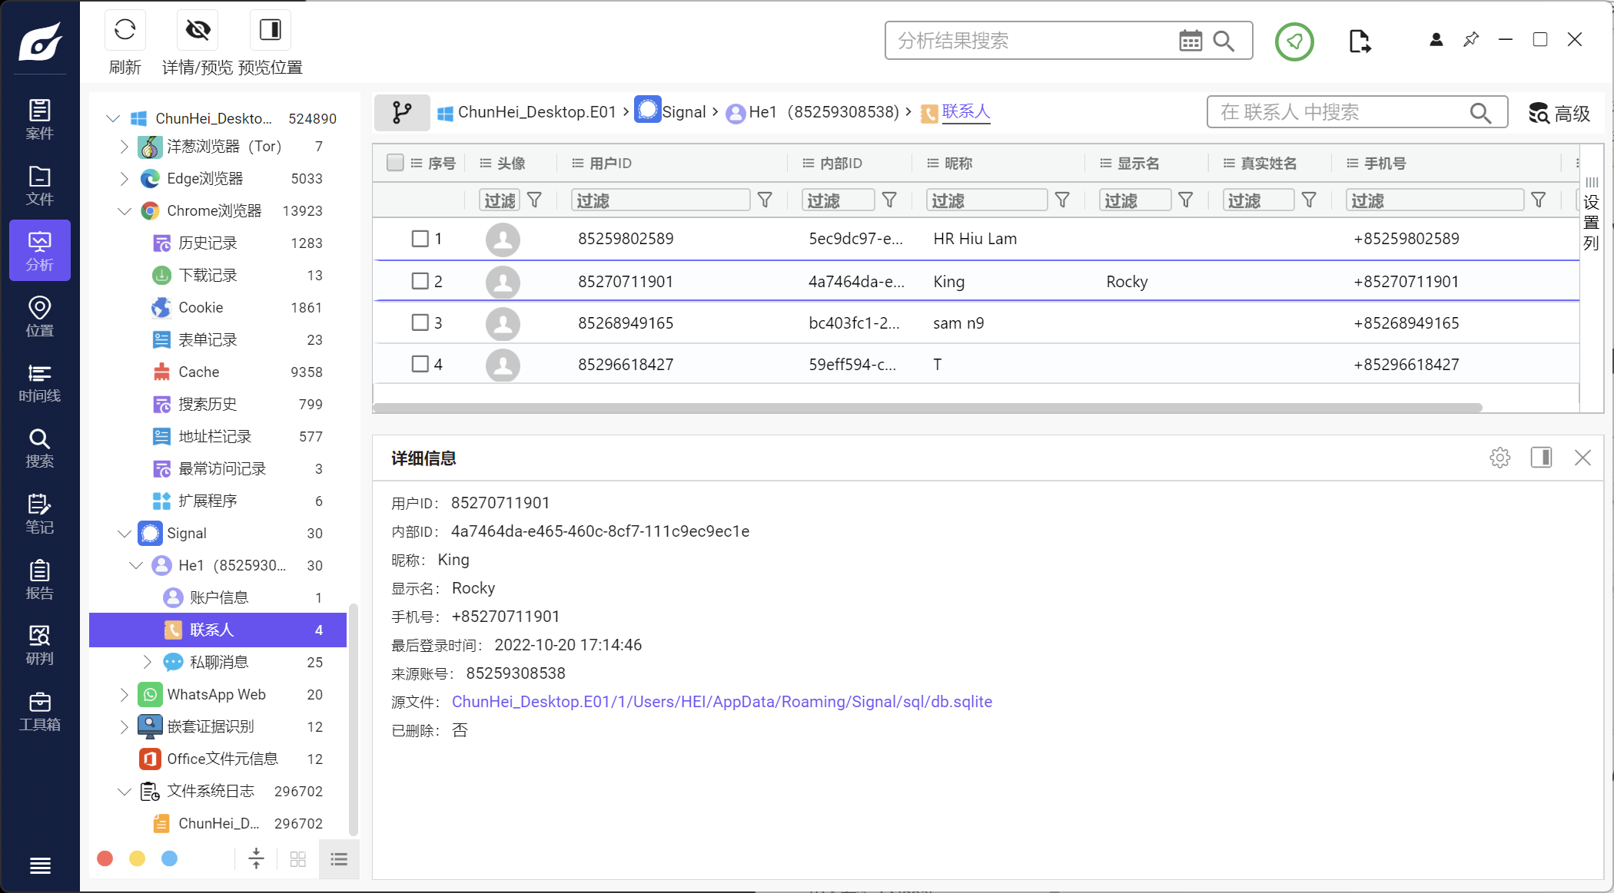Collapse the Signal tree node
The width and height of the screenshot is (1614, 893).
pos(125,533)
